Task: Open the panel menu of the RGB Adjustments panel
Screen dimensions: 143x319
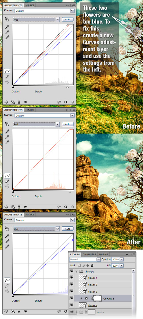Action: click(73, 5)
